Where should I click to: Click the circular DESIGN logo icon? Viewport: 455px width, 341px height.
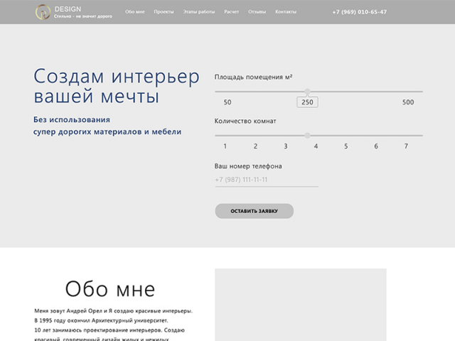pyautogui.click(x=43, y=12)
